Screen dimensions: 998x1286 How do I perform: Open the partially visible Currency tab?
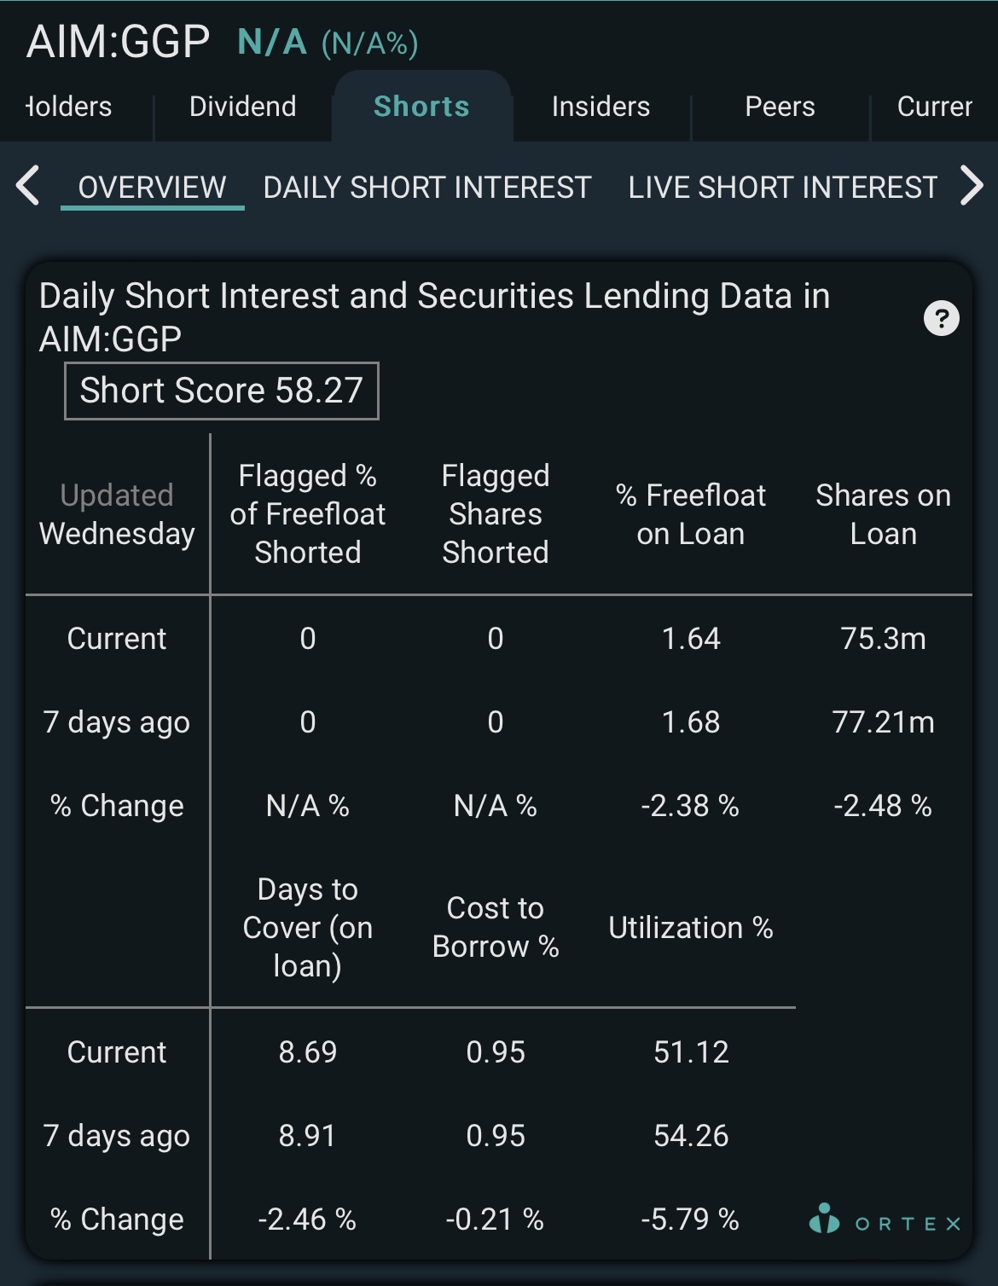click(x=934, y=107)
